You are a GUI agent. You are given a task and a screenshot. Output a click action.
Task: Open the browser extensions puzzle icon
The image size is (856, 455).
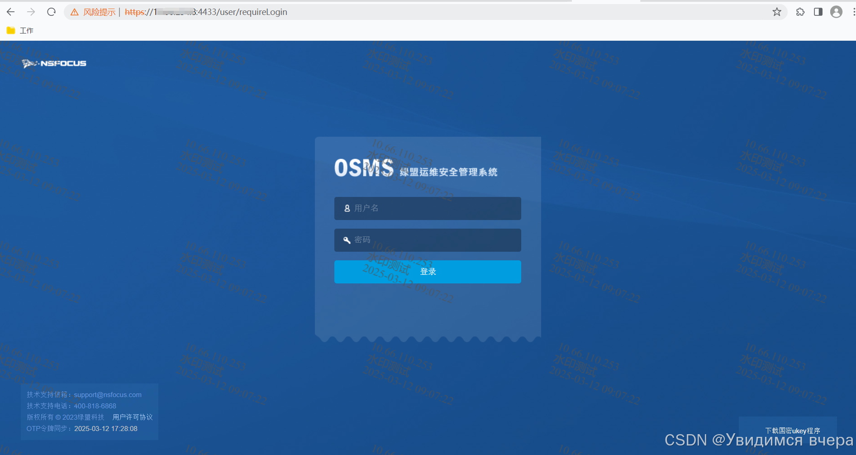coord(800,12)
